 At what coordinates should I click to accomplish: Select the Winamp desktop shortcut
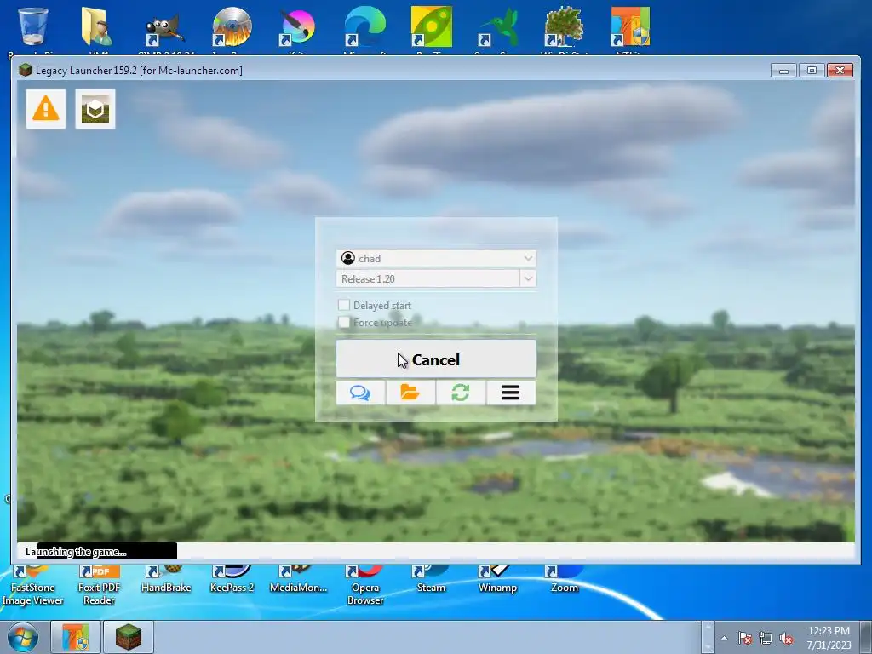coord(497,580)
